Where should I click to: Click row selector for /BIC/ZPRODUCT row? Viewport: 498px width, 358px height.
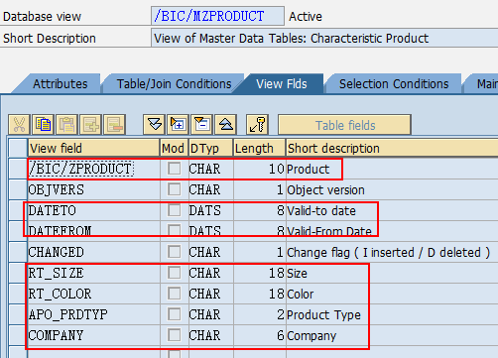(18, 169)
